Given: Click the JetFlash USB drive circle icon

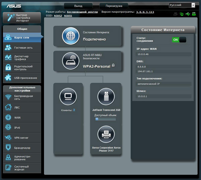Looking at the screenshot, I should 106,96.
